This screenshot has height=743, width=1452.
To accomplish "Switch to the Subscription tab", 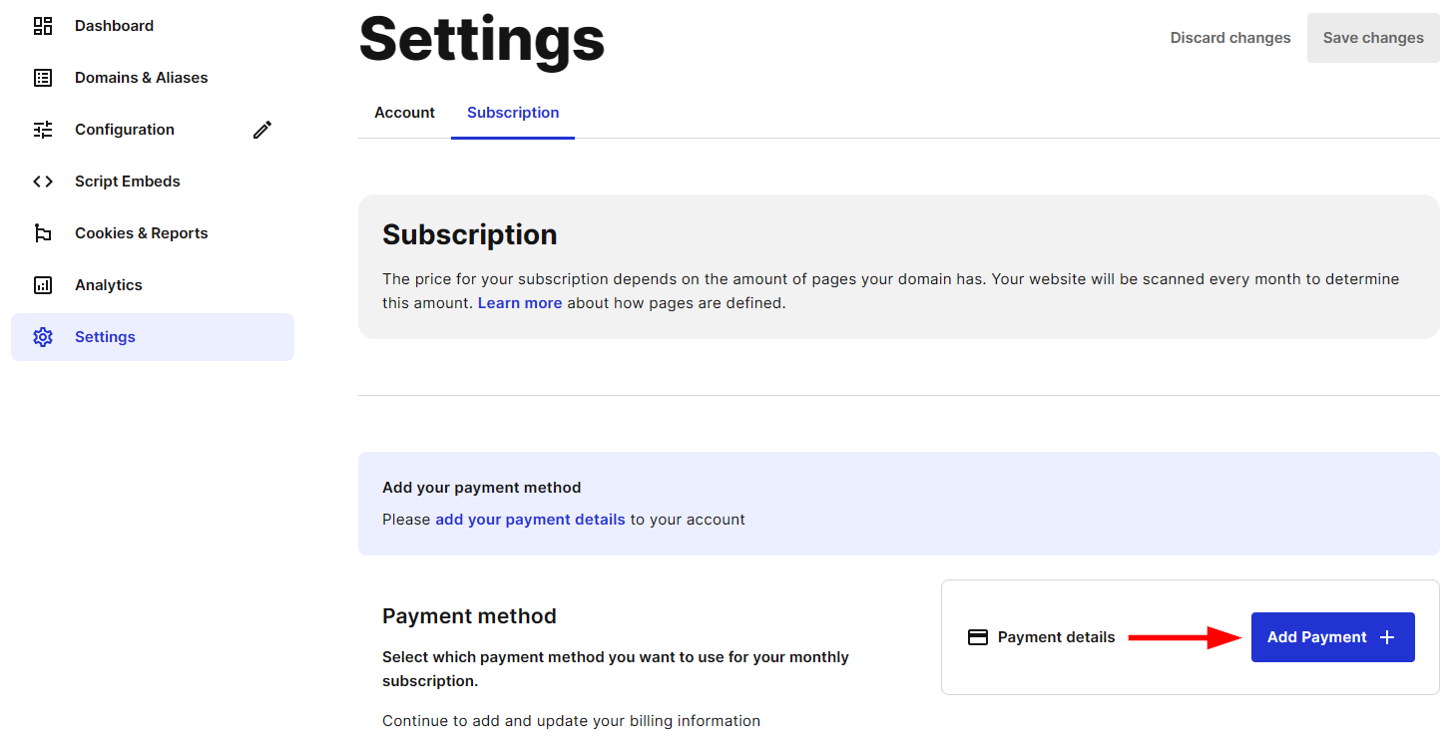I will (512, 113).
